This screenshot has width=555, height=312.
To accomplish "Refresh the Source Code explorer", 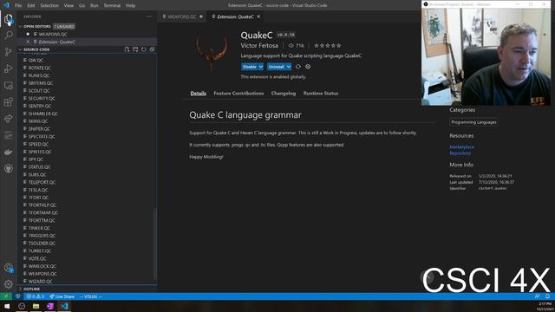I will click(144, 49).
